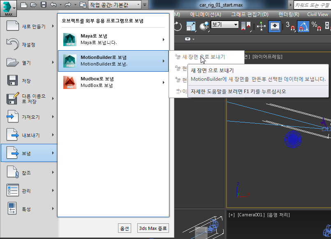
Task: Click the 특성 sliders document icon
Action: click(12, 209)
